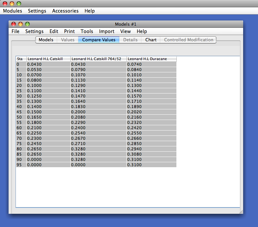The image size is (258, 227).
Task: Select Catskill 764/52 value 0.2670
Action: [x=98, y=138]
